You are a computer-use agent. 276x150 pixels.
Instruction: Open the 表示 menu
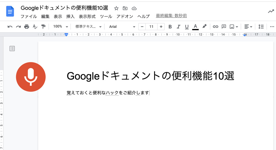58,16
